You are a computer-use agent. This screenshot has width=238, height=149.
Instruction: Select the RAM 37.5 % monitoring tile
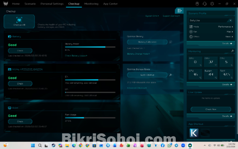tap(226, 74)
